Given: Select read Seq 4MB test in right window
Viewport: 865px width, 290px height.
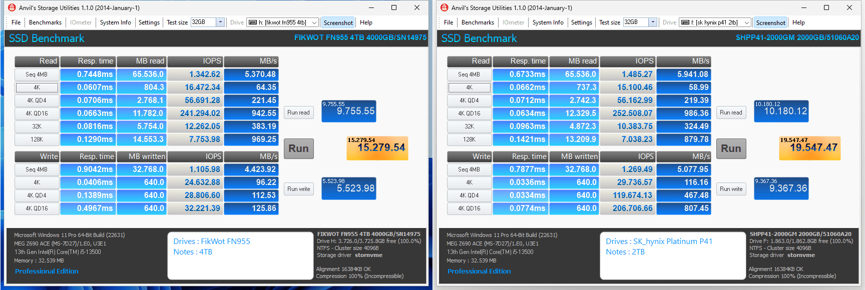Looking at the screenshot, I should click(470, 74).
